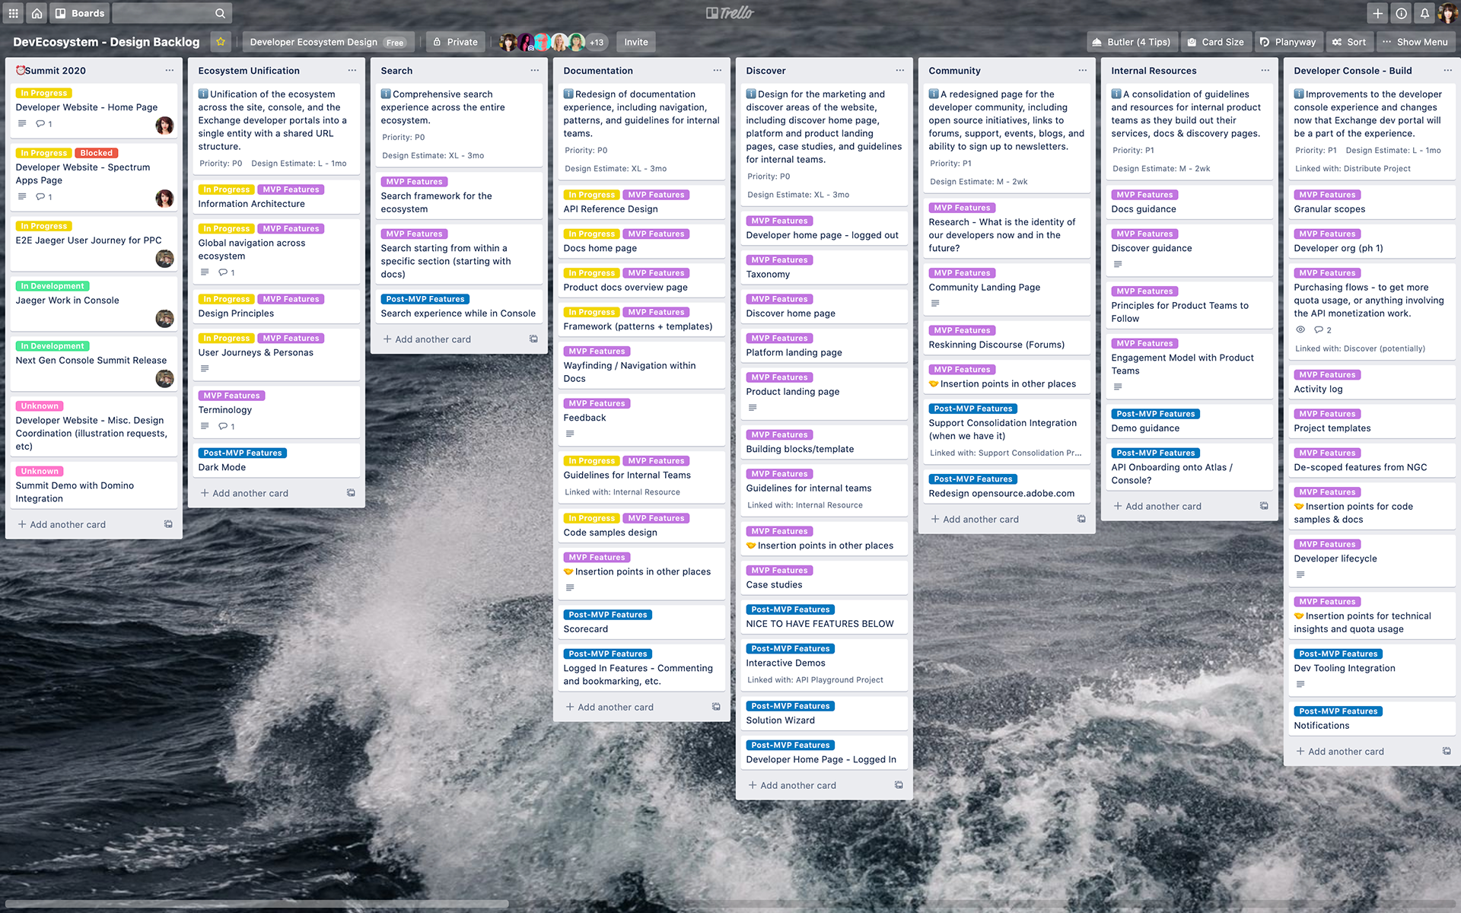The height and width of the screenshot is (913, 1461).
Task: Click member avatar on Next Gen Console Summit Release
Action: pyautogui.click(x=164, y=378)
